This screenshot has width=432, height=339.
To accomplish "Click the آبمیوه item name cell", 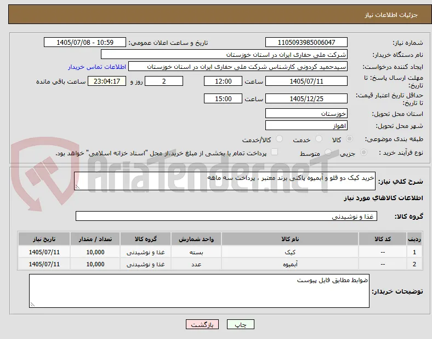I will [x=290, y=264].
